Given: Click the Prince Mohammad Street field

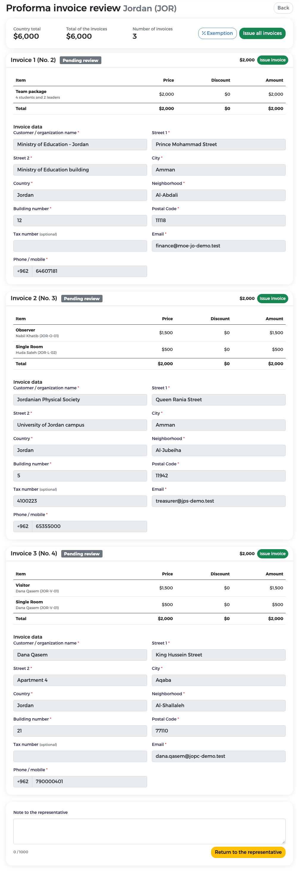Looking at the screenshot, I should [x=218, y=144].
